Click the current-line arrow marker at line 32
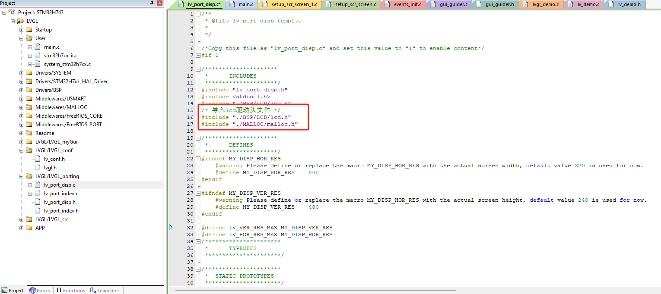The height and width of the screenshot is (294, 661). coord(171,227)
